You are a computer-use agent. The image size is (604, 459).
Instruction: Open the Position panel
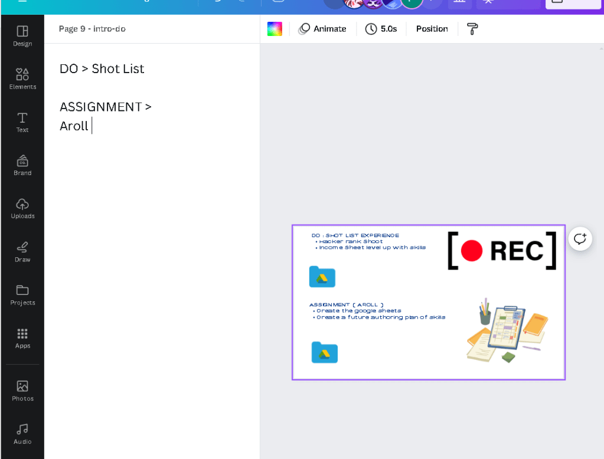point(432,29)
